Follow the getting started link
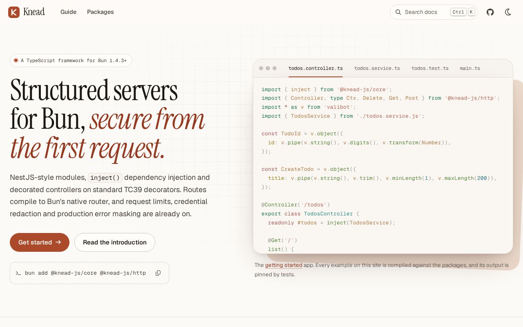The image size is (523, 327). click(284, 265)
